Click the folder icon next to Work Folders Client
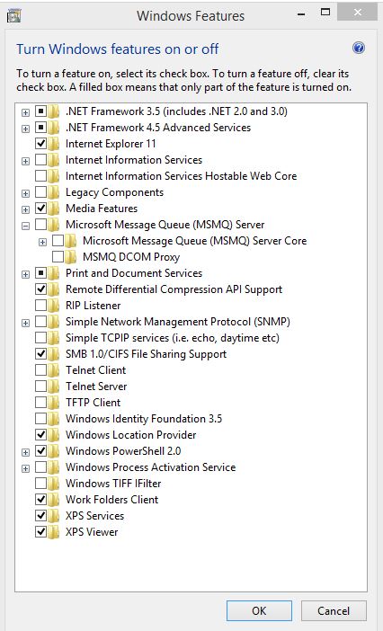The width and height of the screenshot is (383, 631). pos(54,500)
